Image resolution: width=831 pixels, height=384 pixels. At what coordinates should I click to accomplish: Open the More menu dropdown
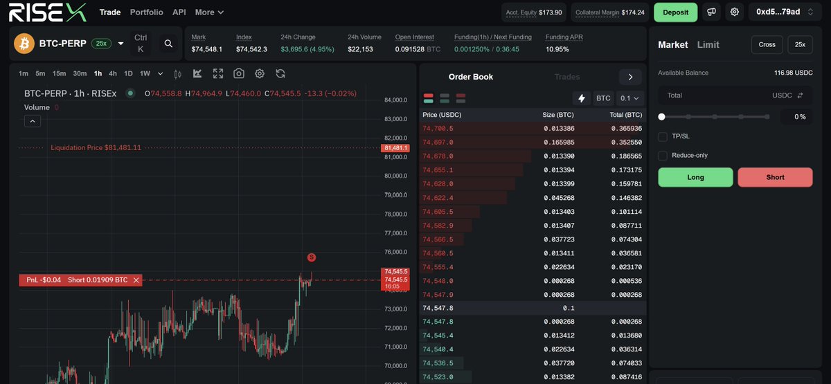coord(209,12)
